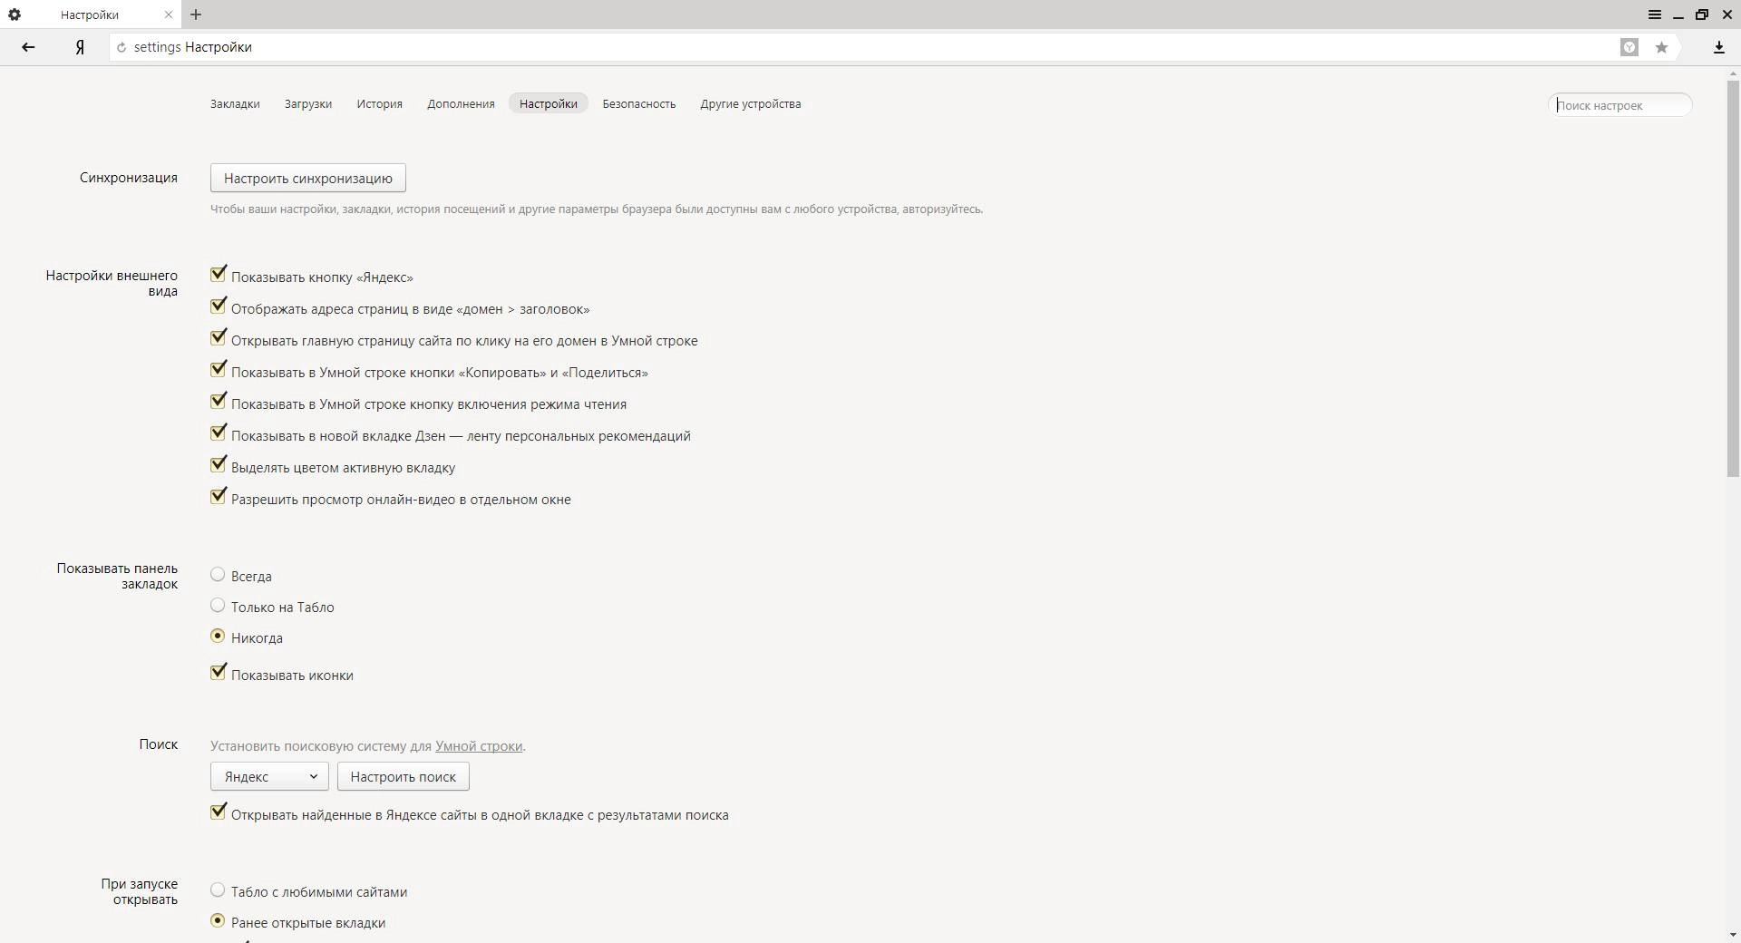Restore the browser window size

(x=1702, y=15)
